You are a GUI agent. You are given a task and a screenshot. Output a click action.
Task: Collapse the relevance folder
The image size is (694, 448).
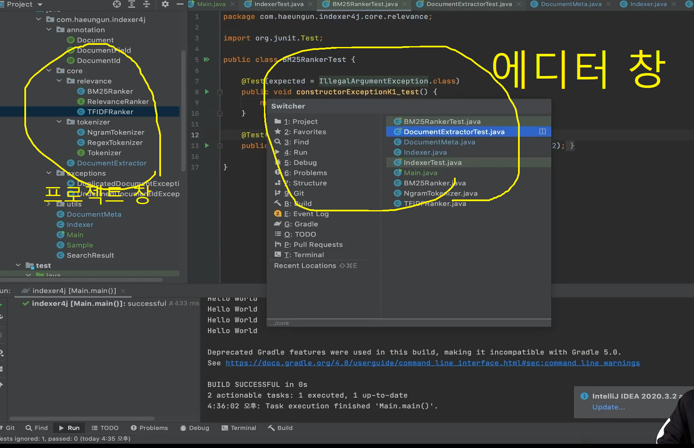[x=59, y=81]
